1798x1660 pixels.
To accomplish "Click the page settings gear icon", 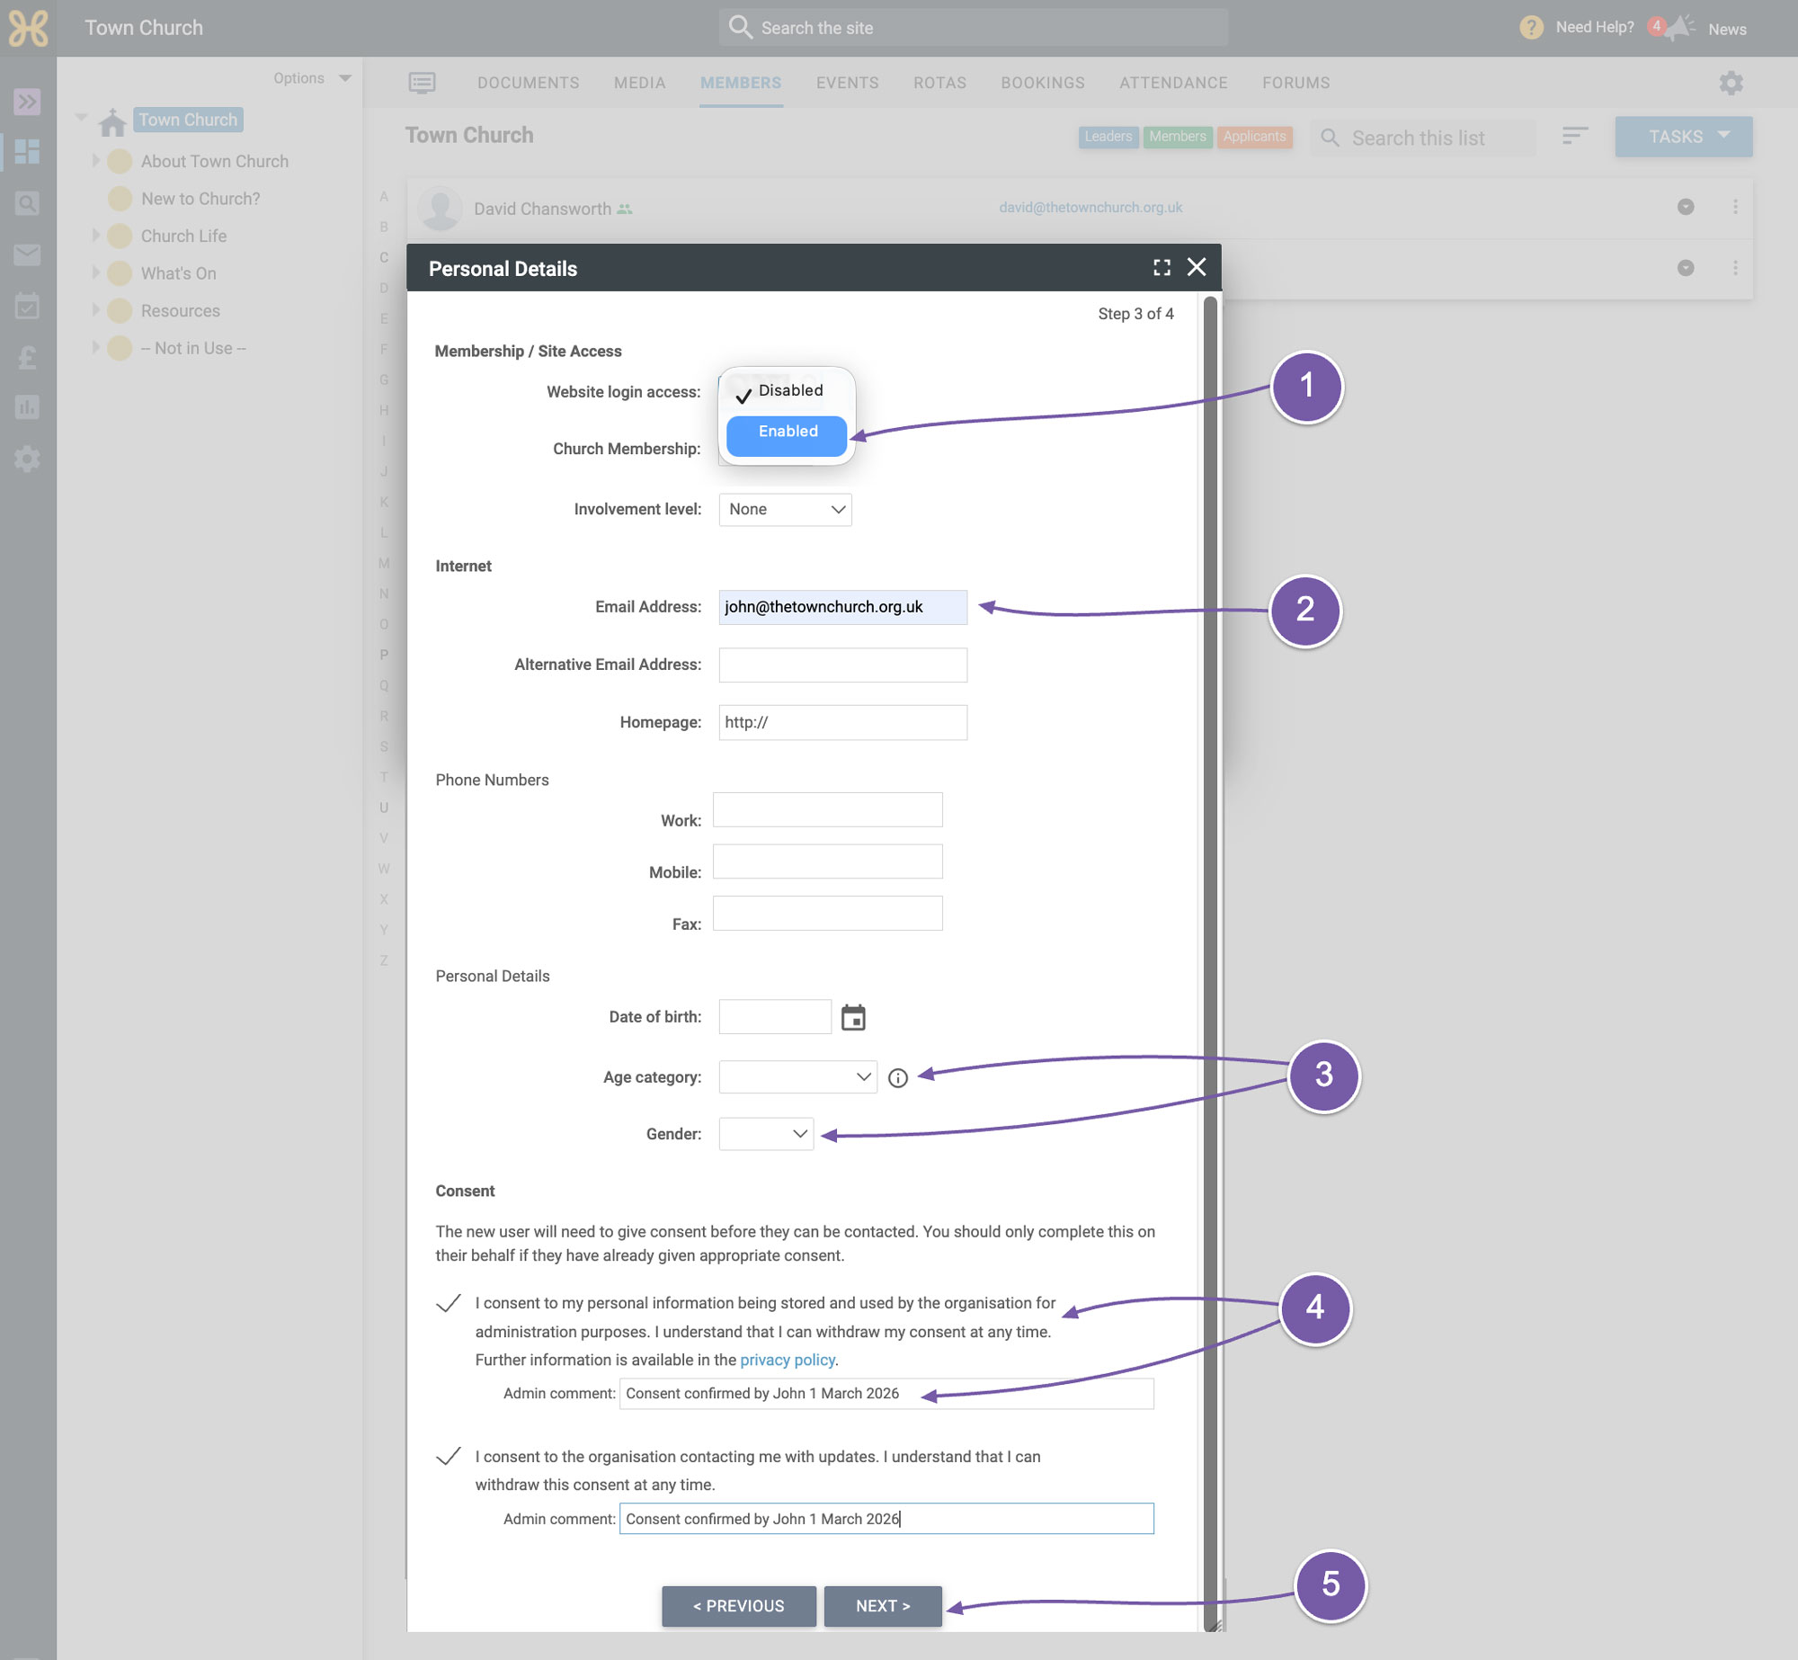I will (1731, 83).
